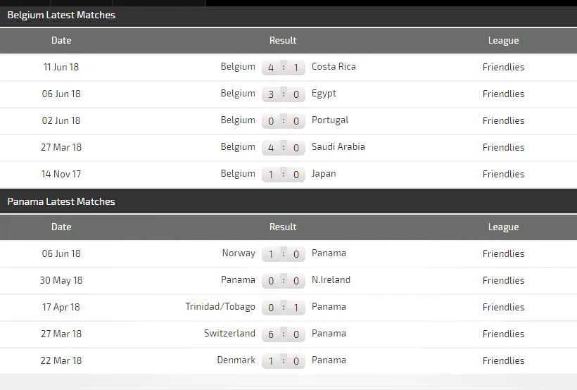
Task: Click the Belgium Latest Matches heading
Action: tap(61, 15)
